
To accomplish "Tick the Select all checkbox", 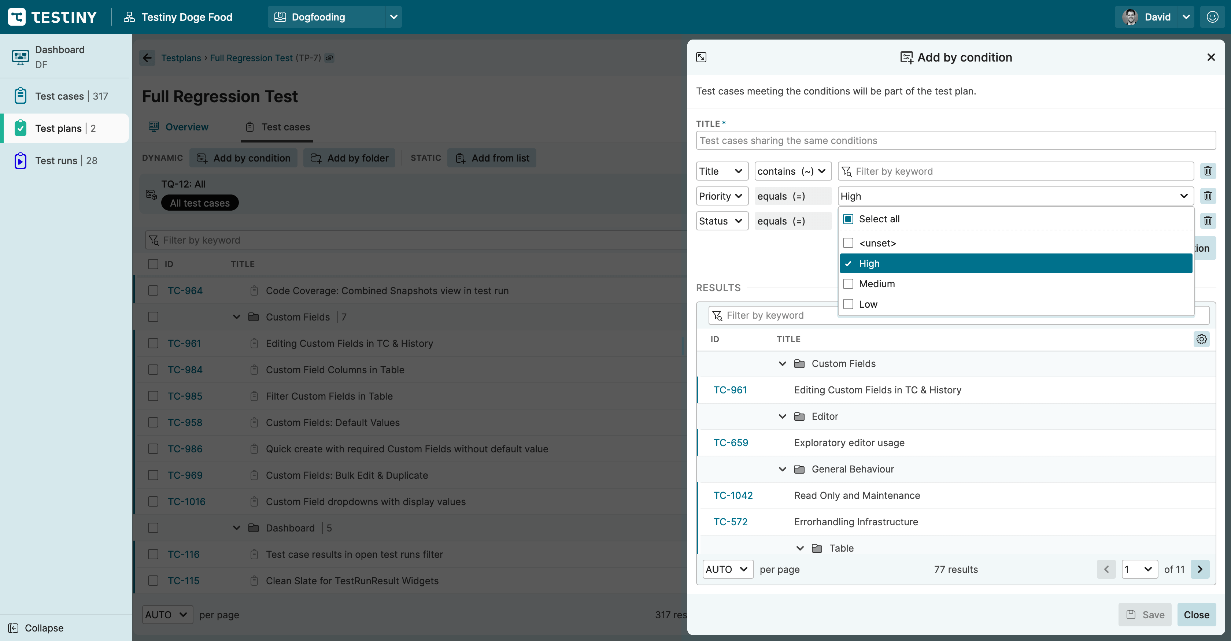I will tap(848, 219).
